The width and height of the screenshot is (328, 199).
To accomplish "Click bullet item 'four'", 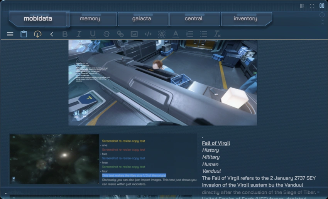I will (x=105, y=171).
